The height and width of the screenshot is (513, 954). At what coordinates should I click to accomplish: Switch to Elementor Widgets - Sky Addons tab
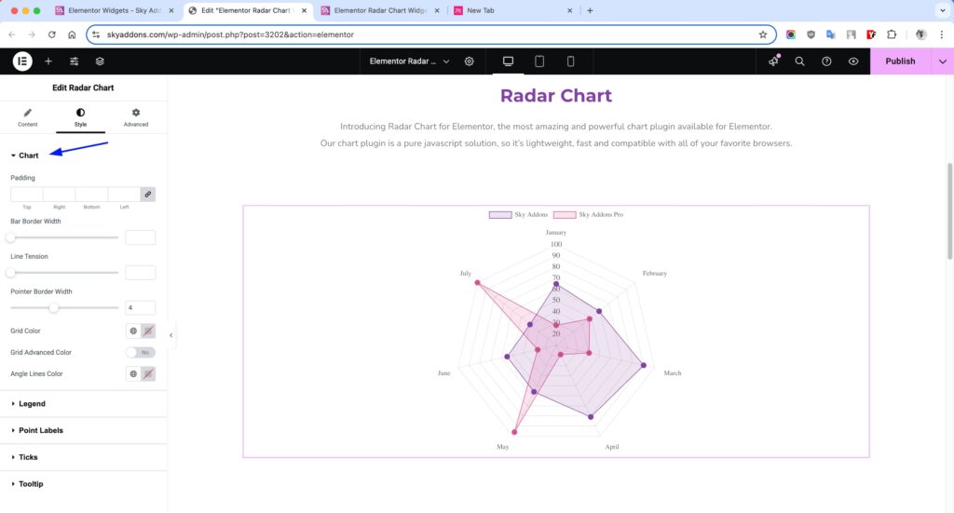coord(115,10)
